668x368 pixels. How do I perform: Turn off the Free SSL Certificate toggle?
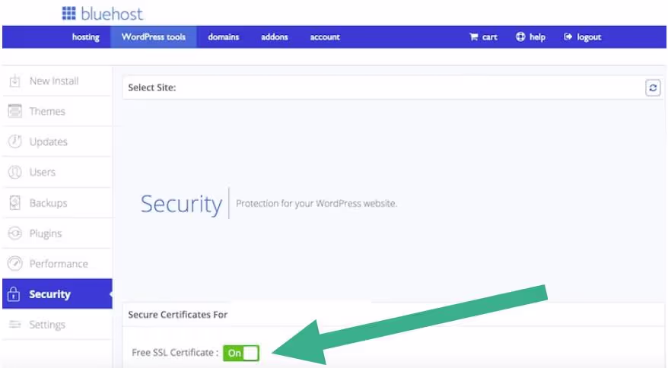click(241, 353)
